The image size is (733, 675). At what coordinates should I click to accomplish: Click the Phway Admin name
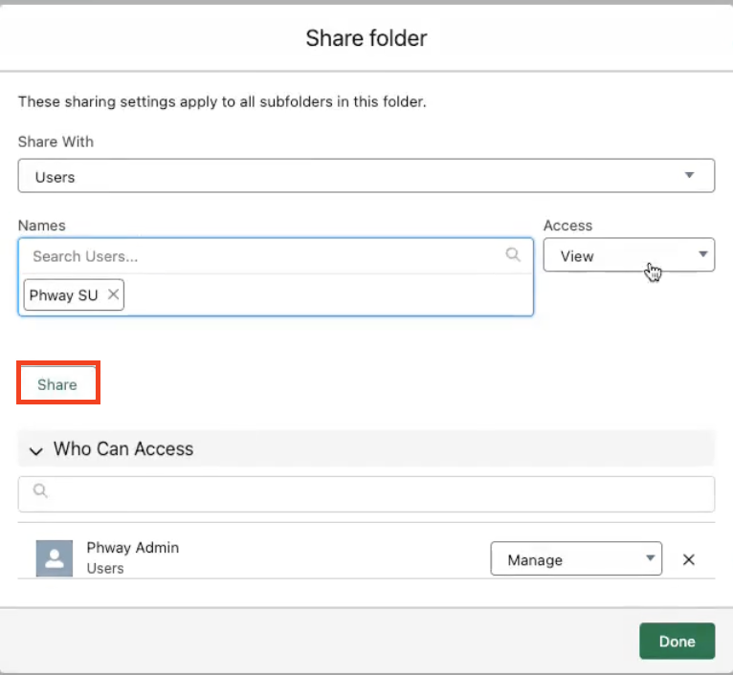(133, 548)
